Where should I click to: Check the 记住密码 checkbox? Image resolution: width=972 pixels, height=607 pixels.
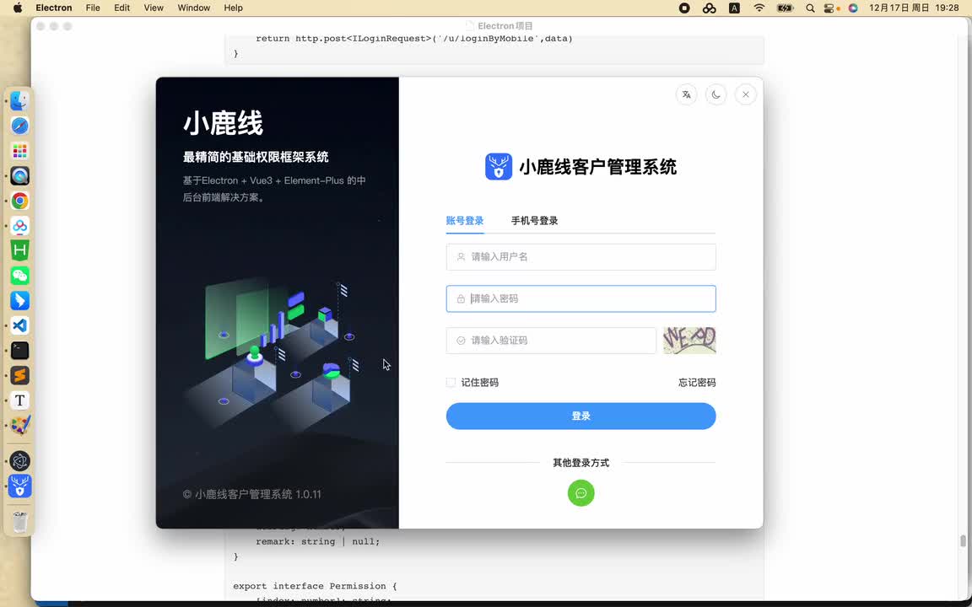tap(451, 382)
